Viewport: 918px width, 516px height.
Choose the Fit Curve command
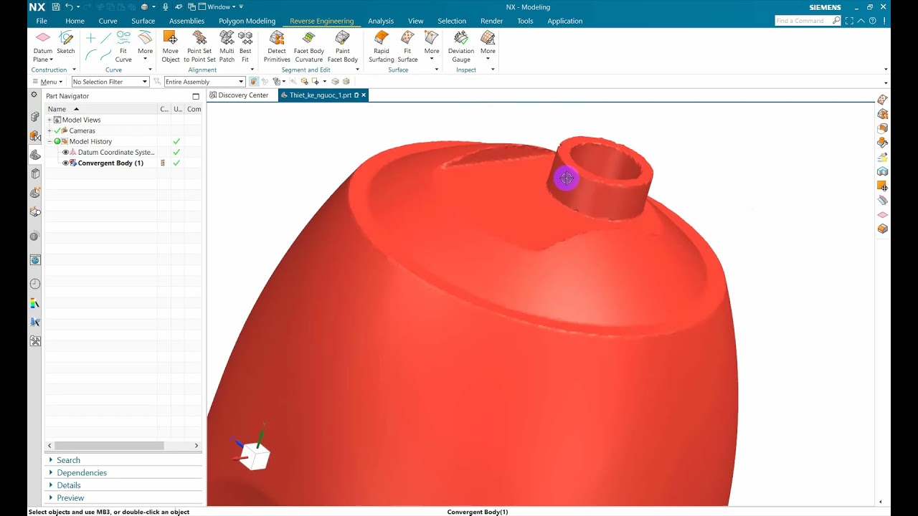(x=123, y=46)
